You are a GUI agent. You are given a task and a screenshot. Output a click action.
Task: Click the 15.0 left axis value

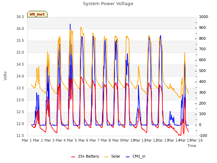20,53
